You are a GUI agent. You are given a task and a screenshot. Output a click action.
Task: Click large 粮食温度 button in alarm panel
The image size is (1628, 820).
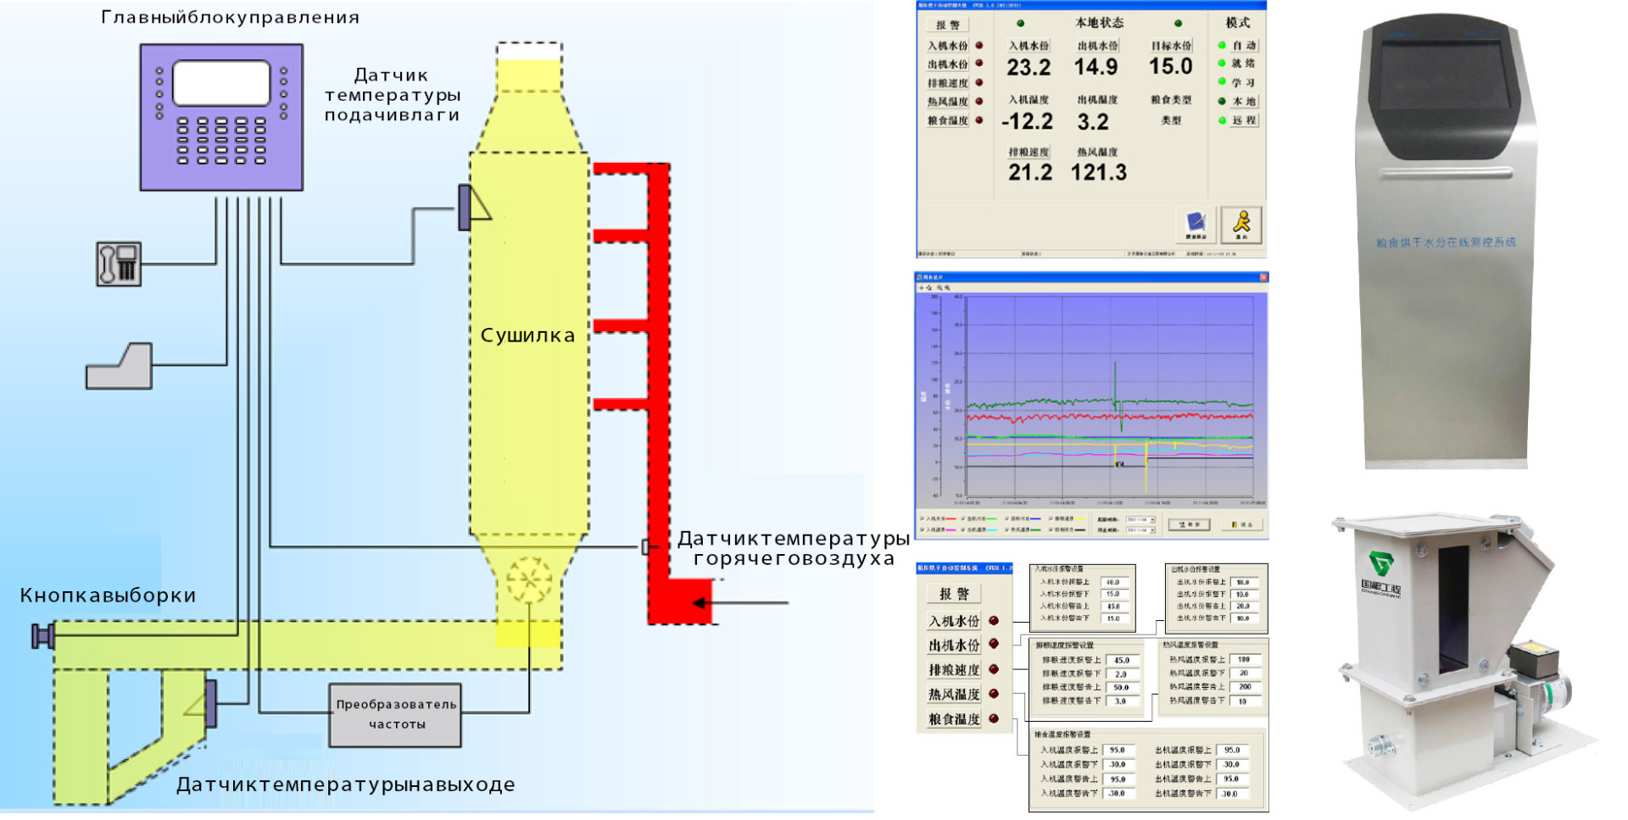pos(954,718)
